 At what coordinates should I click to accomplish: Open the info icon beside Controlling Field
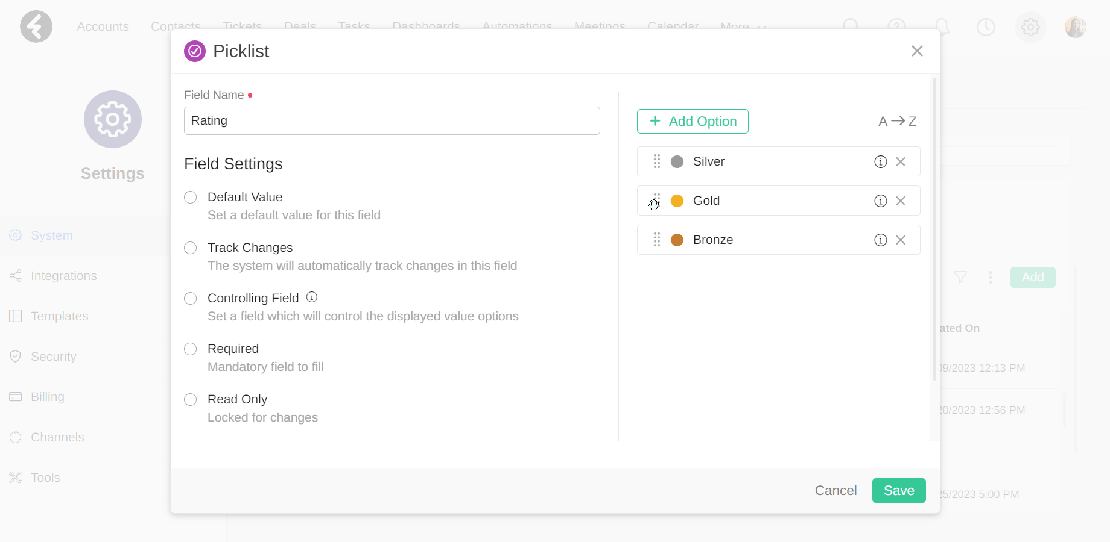tap(312, 297)
